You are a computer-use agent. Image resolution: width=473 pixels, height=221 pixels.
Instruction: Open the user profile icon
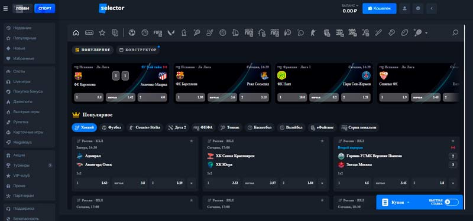click(x=404, y=8)
